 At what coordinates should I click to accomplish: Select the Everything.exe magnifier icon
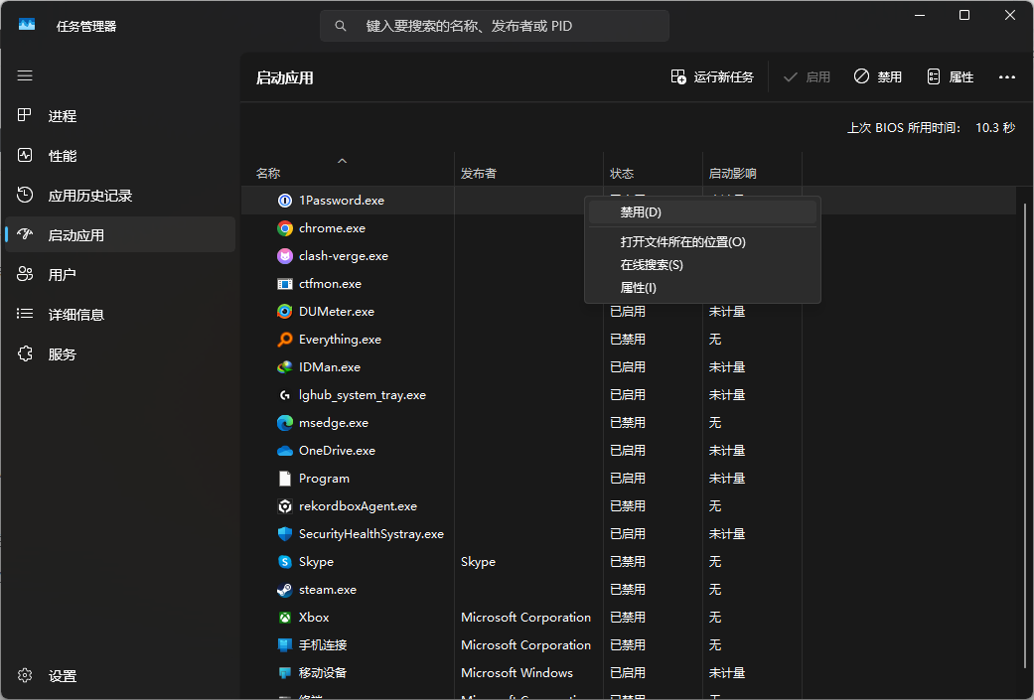tap(285, 340)
